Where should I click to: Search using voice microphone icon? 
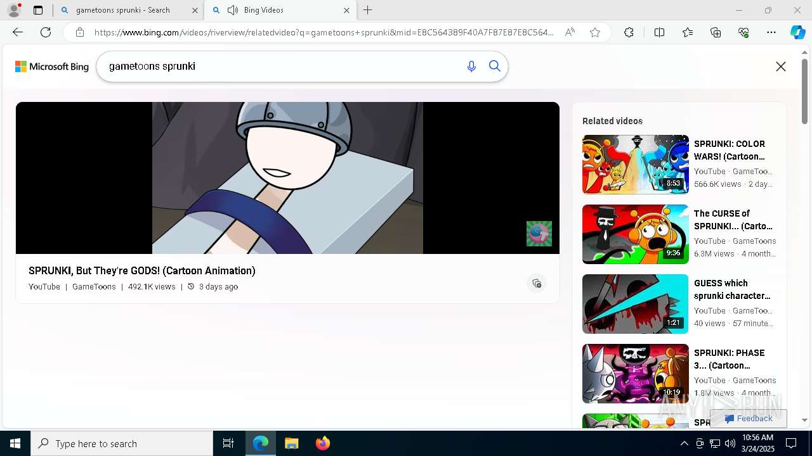tap(471, 66)
